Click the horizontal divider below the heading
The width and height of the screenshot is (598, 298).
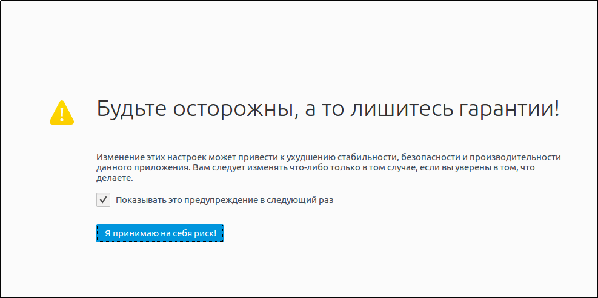pos(332,131)
